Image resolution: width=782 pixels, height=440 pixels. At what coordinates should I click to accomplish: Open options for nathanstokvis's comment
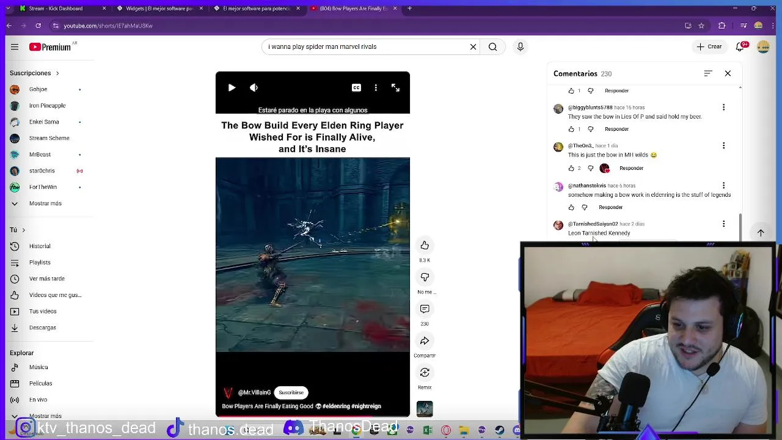[723, 185]
